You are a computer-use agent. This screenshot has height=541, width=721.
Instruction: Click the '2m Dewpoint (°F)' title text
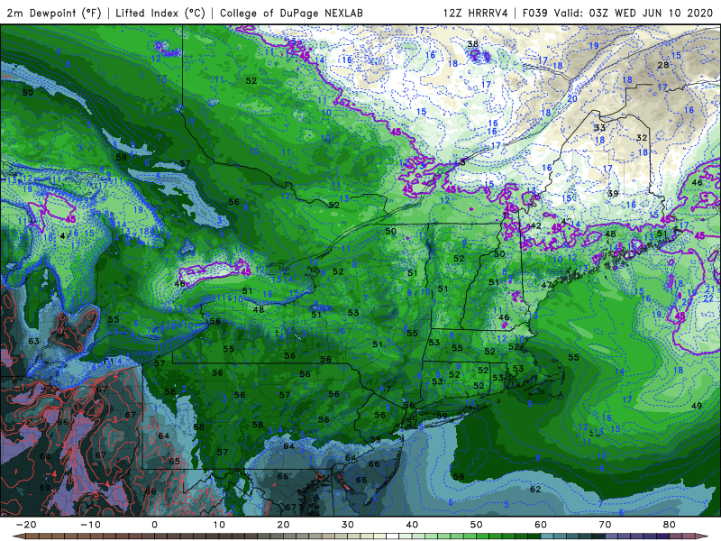tap(53, 13)
